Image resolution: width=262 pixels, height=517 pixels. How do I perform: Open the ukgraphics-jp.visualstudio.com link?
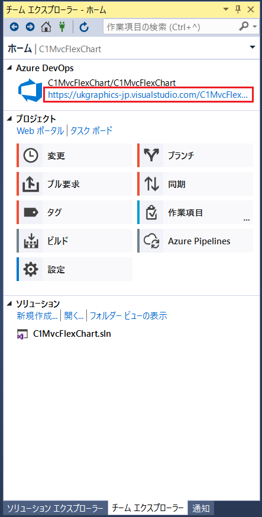(x=148, y=95)
